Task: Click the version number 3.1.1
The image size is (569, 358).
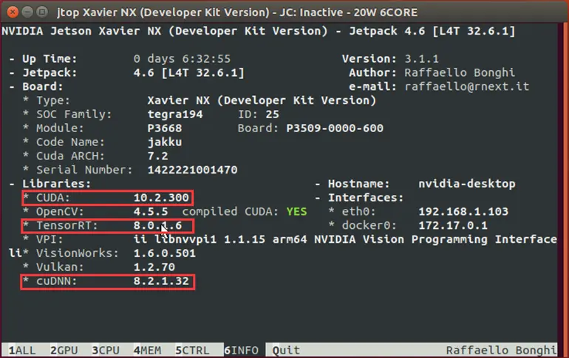Action: tap(422, 59)
